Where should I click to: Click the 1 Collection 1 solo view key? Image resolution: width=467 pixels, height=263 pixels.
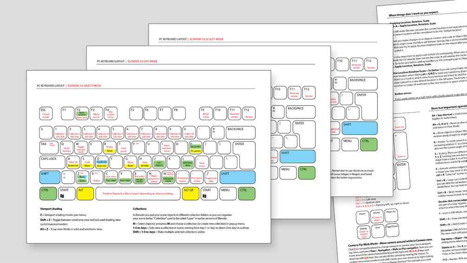click(60, 133)
